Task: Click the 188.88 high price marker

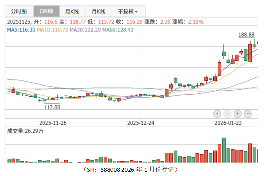Action: pyautogui.click(x=246, y=35)
